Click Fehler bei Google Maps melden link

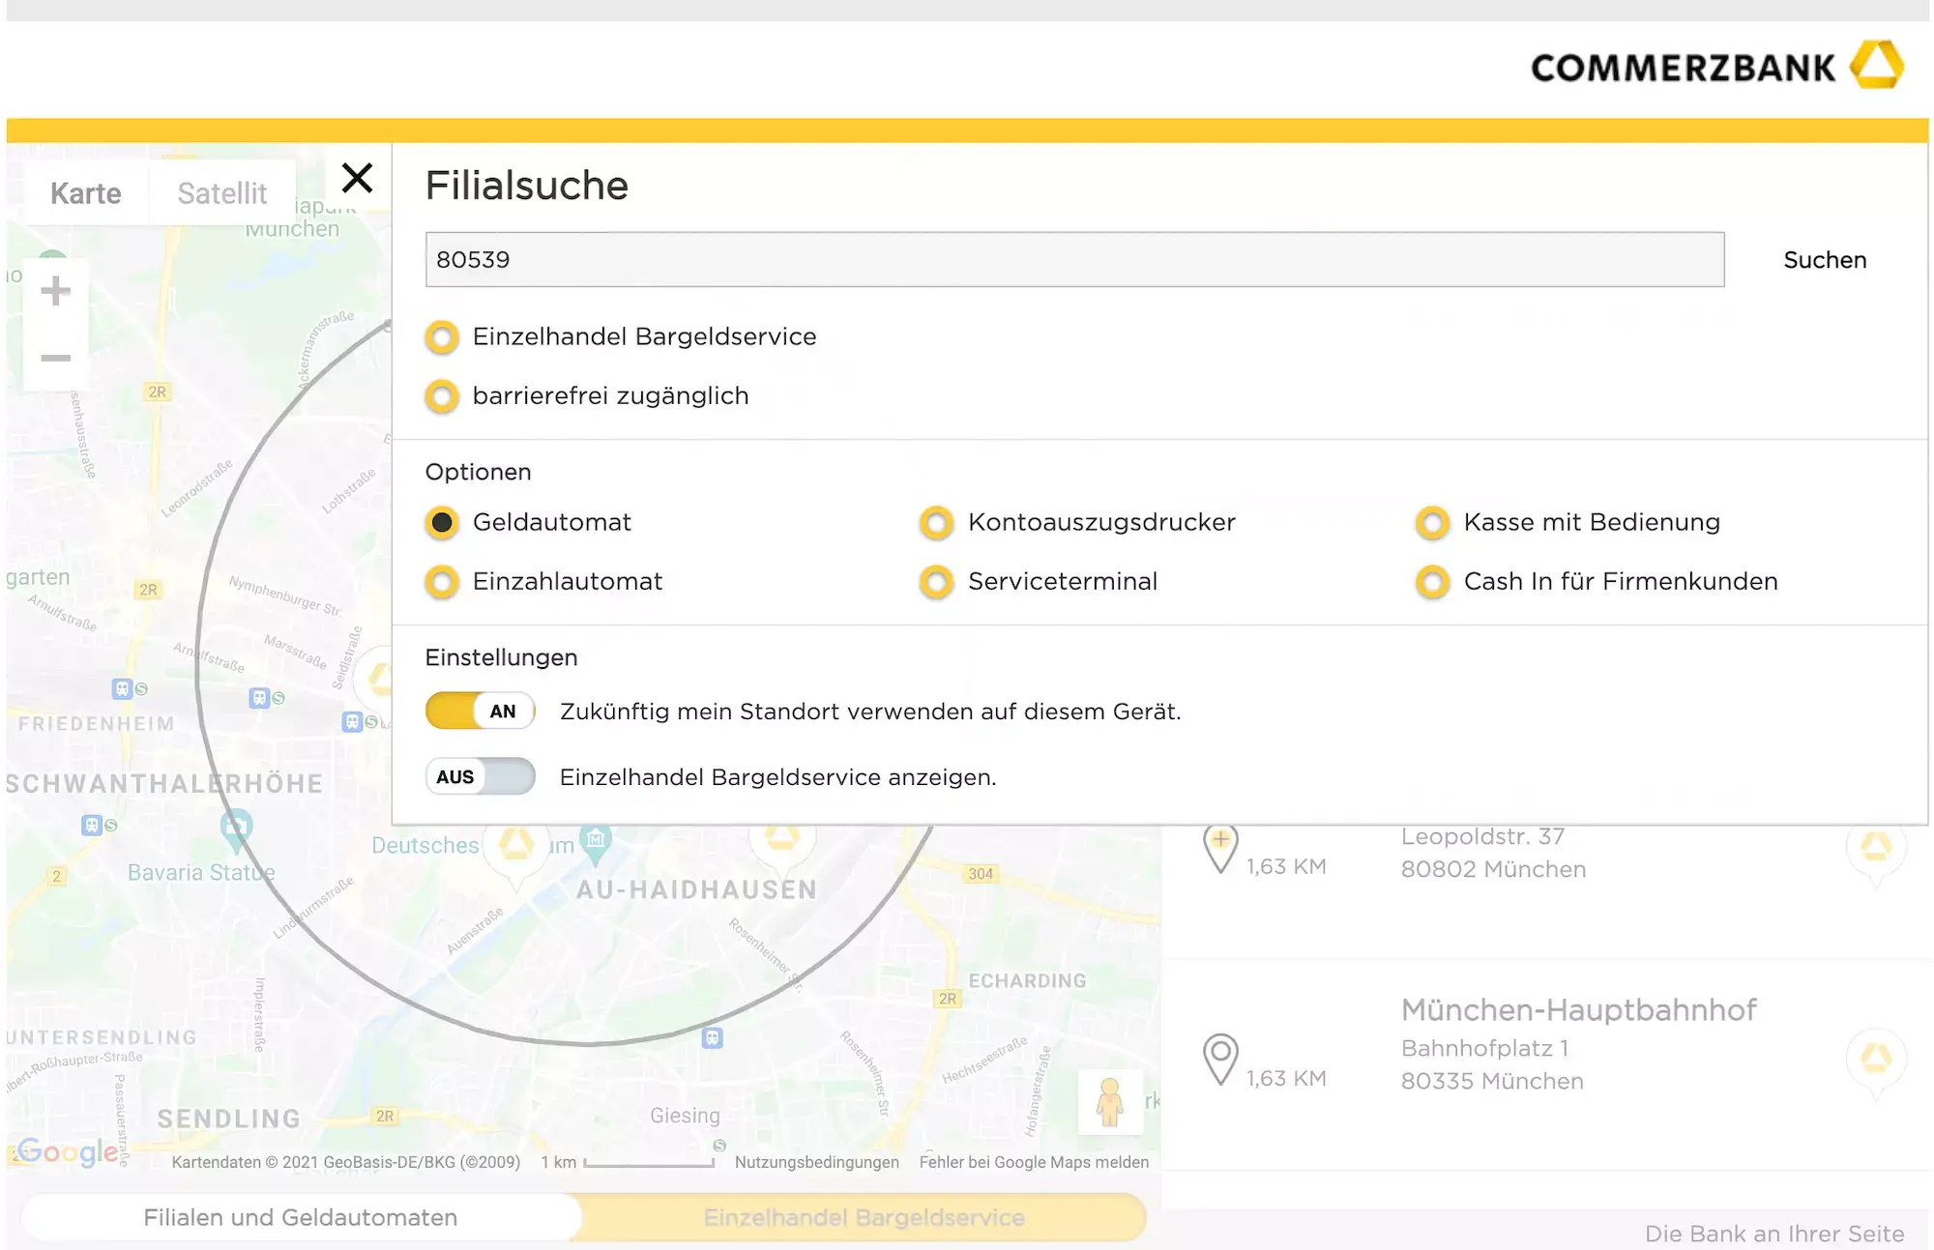point(1034,1162)
